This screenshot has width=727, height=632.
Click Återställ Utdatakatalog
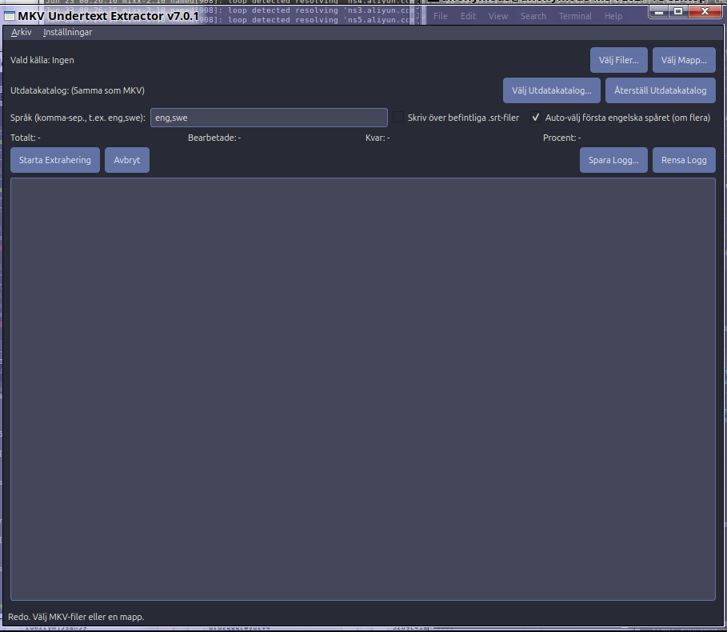pos(660,90)
